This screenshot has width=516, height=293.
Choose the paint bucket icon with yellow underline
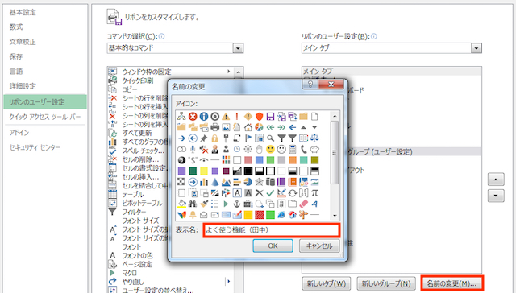(181, 204)
